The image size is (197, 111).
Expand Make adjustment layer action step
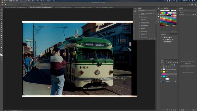(139, 22)
